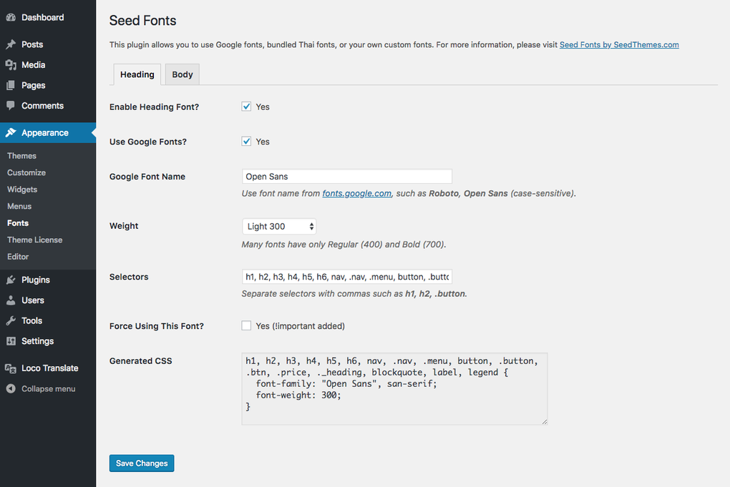Enable Force Using This Font

pos(246,325)
